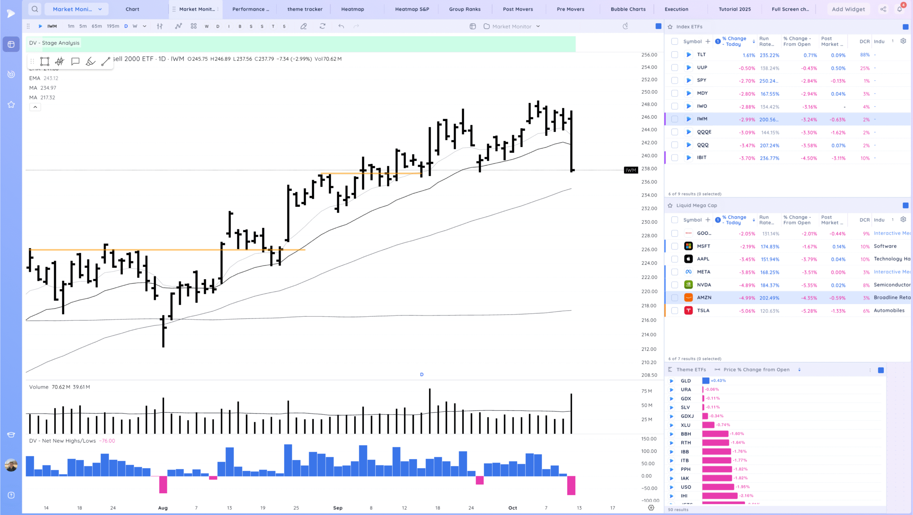Select the rectangle drawing tool
Viewport: 913px width, 515px height.
click(45, 61)
